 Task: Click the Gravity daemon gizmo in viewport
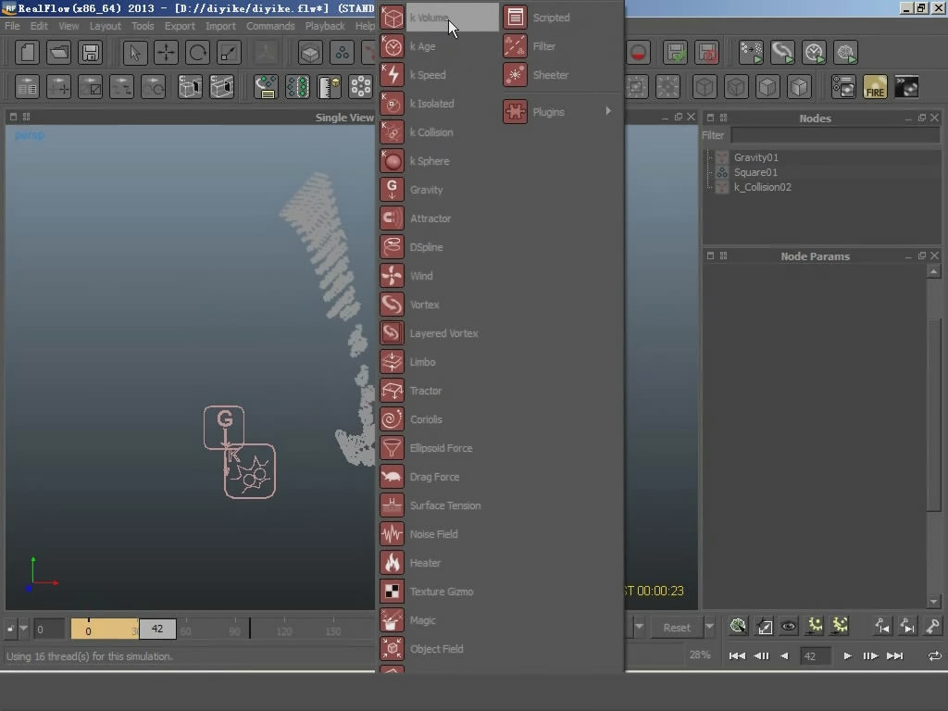[224, 428]
